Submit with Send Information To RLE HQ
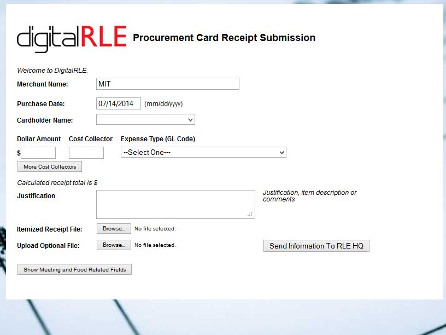446x335 pixels. pyautogui.click(x=316, y=246)
